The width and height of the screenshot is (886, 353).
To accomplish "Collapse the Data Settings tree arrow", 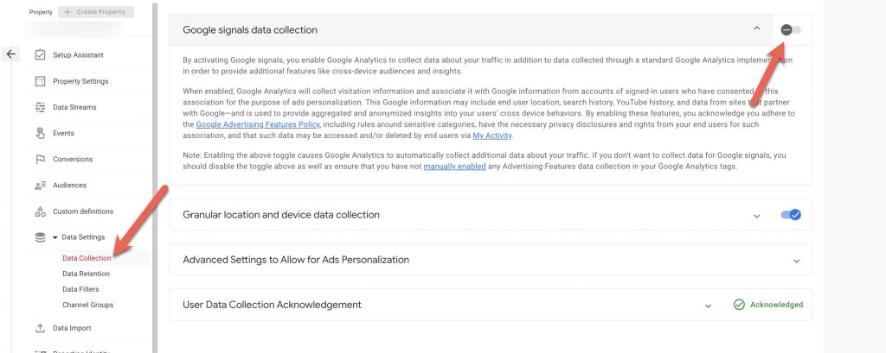I will pyautogui.click(x=55, y=237).
